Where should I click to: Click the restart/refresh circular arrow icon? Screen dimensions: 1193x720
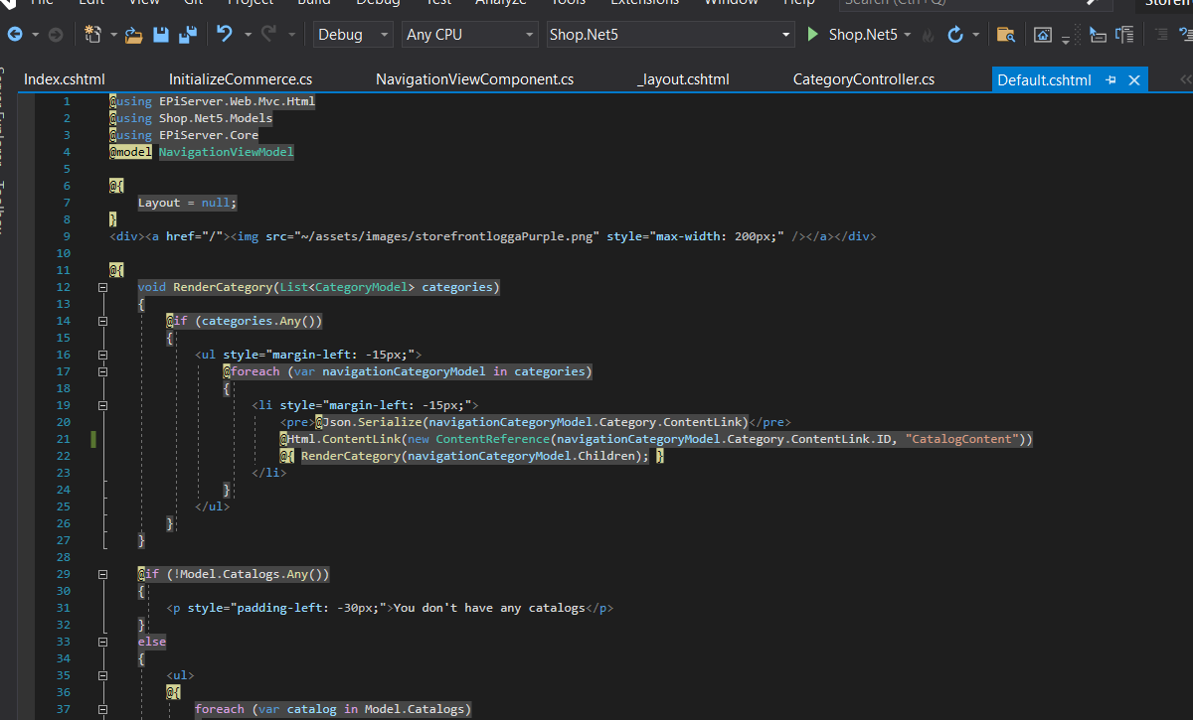955,35
